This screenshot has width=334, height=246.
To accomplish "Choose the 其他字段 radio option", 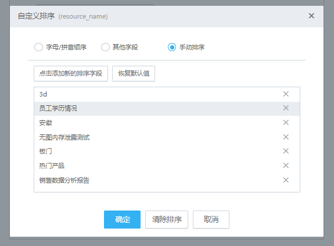I will point(105,47).
